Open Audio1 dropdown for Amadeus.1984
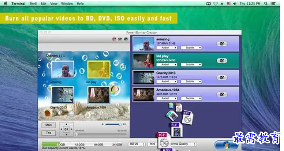This screenshot has width=284, height=151. tap(167, 98)
